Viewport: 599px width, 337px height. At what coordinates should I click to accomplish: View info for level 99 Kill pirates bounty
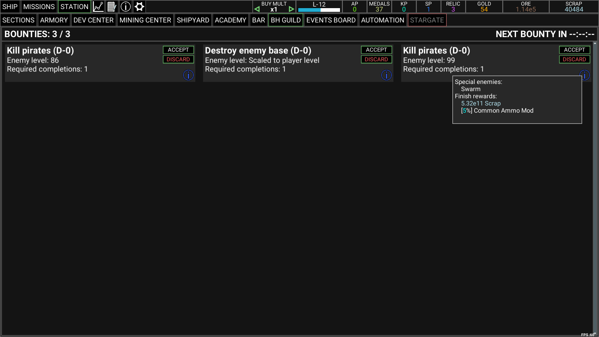click(x=585, y=75)
